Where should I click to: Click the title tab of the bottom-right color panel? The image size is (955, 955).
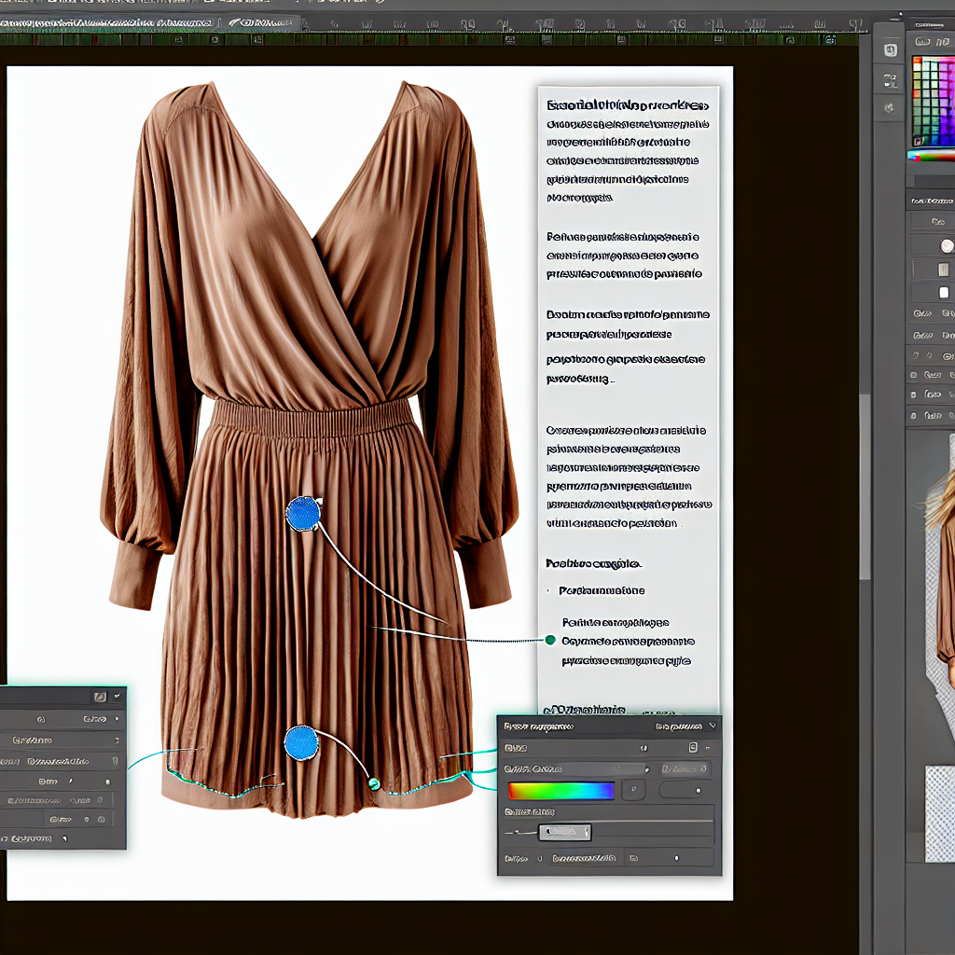tap(538, 725)
